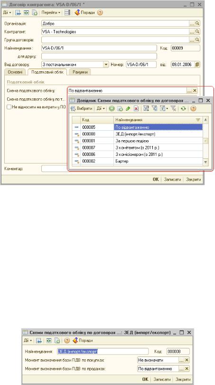215x385 pixels.
Task: Open help in Довідник window toolbar
Action: (193, 108)
